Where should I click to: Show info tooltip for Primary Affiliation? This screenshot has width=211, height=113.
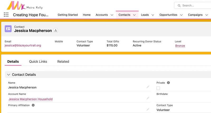tap(33, 105)
